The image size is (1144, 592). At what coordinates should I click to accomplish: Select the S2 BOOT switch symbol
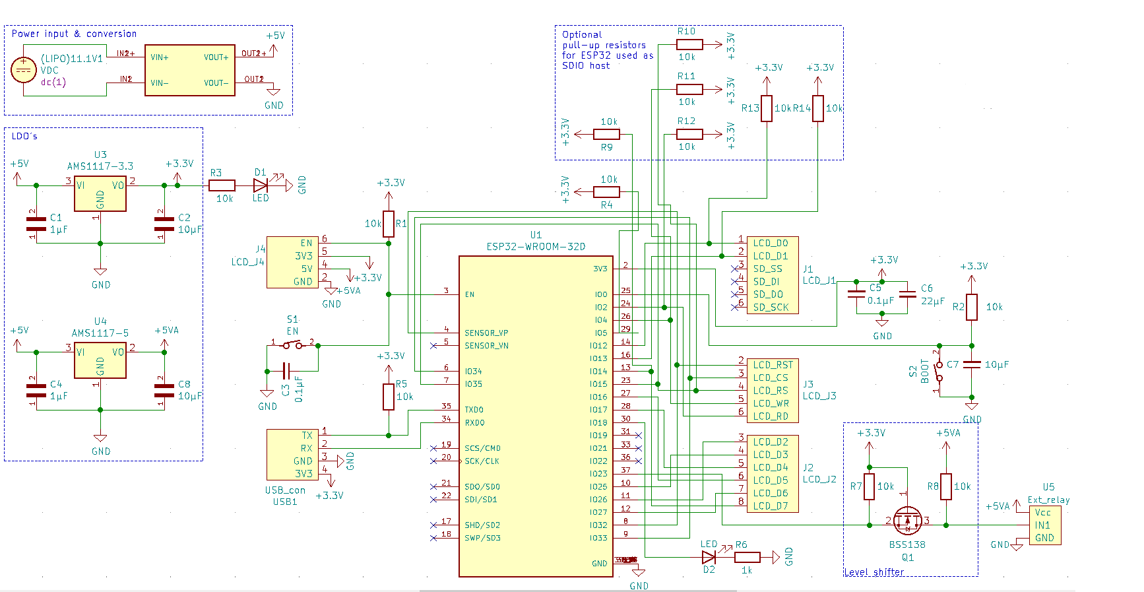(939, 371)
